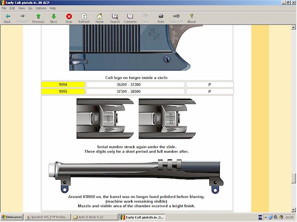
Task: Click the Démarrer start button
Action: (12, 217)
